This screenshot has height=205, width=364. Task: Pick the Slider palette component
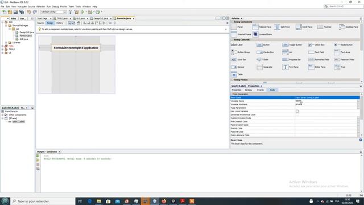pyautogui.click(x=263, y=60)
